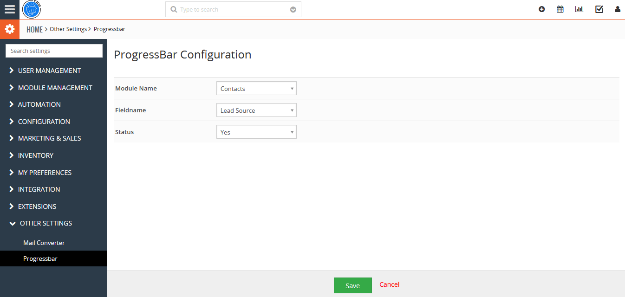Collapse the Other Settings section
Screen dimensions: 625x297
(46, 223)
